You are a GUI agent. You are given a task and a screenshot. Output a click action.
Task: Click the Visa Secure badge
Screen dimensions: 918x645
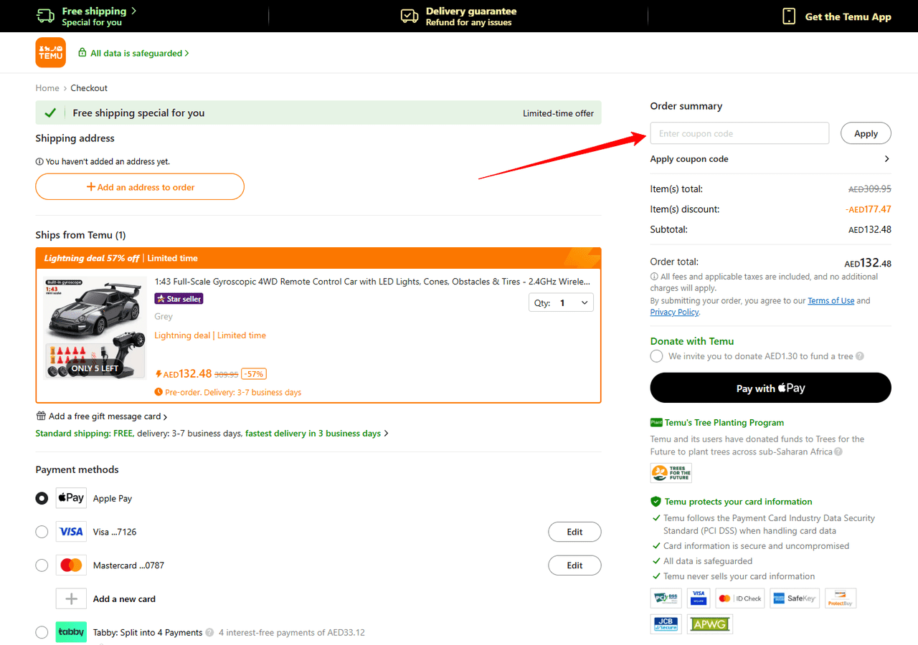point(699,598)
